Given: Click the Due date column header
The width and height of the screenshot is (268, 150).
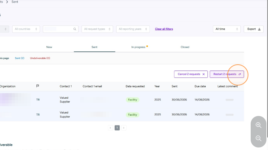Looking at the screenshot, I should tap(200, 86).
